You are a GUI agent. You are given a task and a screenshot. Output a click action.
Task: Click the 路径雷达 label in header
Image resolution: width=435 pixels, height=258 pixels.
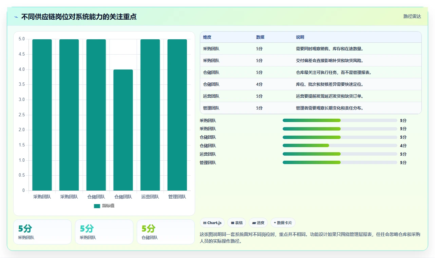tap(412, 16)
